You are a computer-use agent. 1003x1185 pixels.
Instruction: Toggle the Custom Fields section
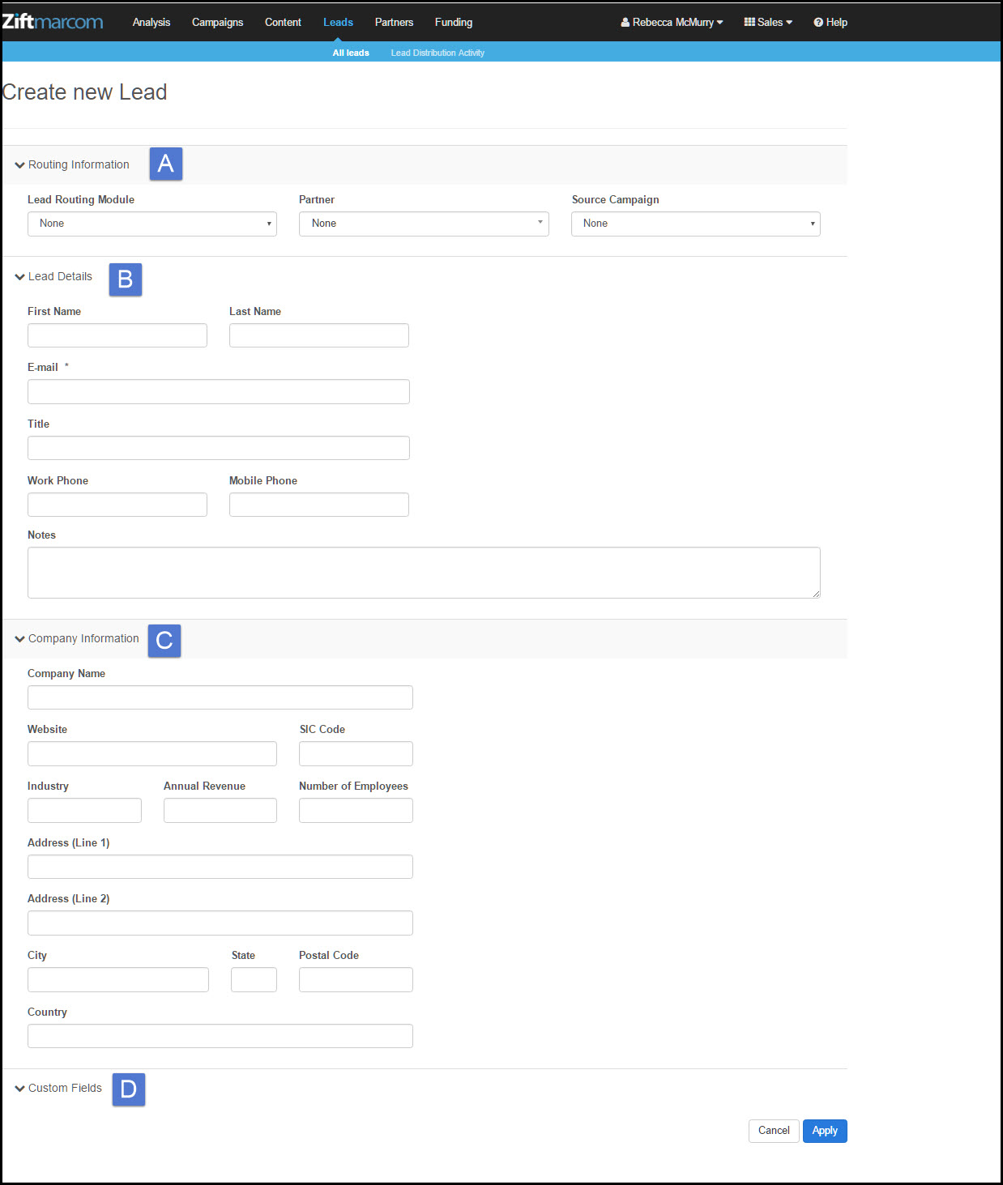click(x=58, y=1088)
